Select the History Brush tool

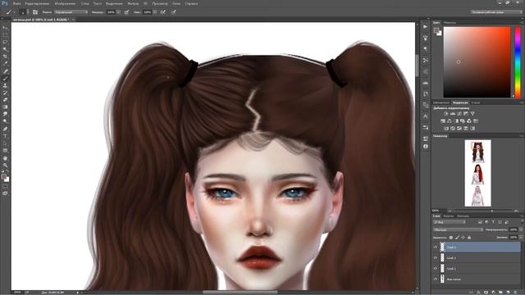coord(5,93)
